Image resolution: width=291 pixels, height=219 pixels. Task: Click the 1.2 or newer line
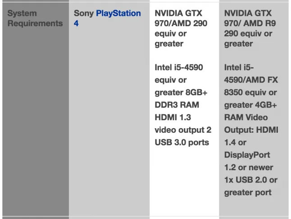click(249, 168)
